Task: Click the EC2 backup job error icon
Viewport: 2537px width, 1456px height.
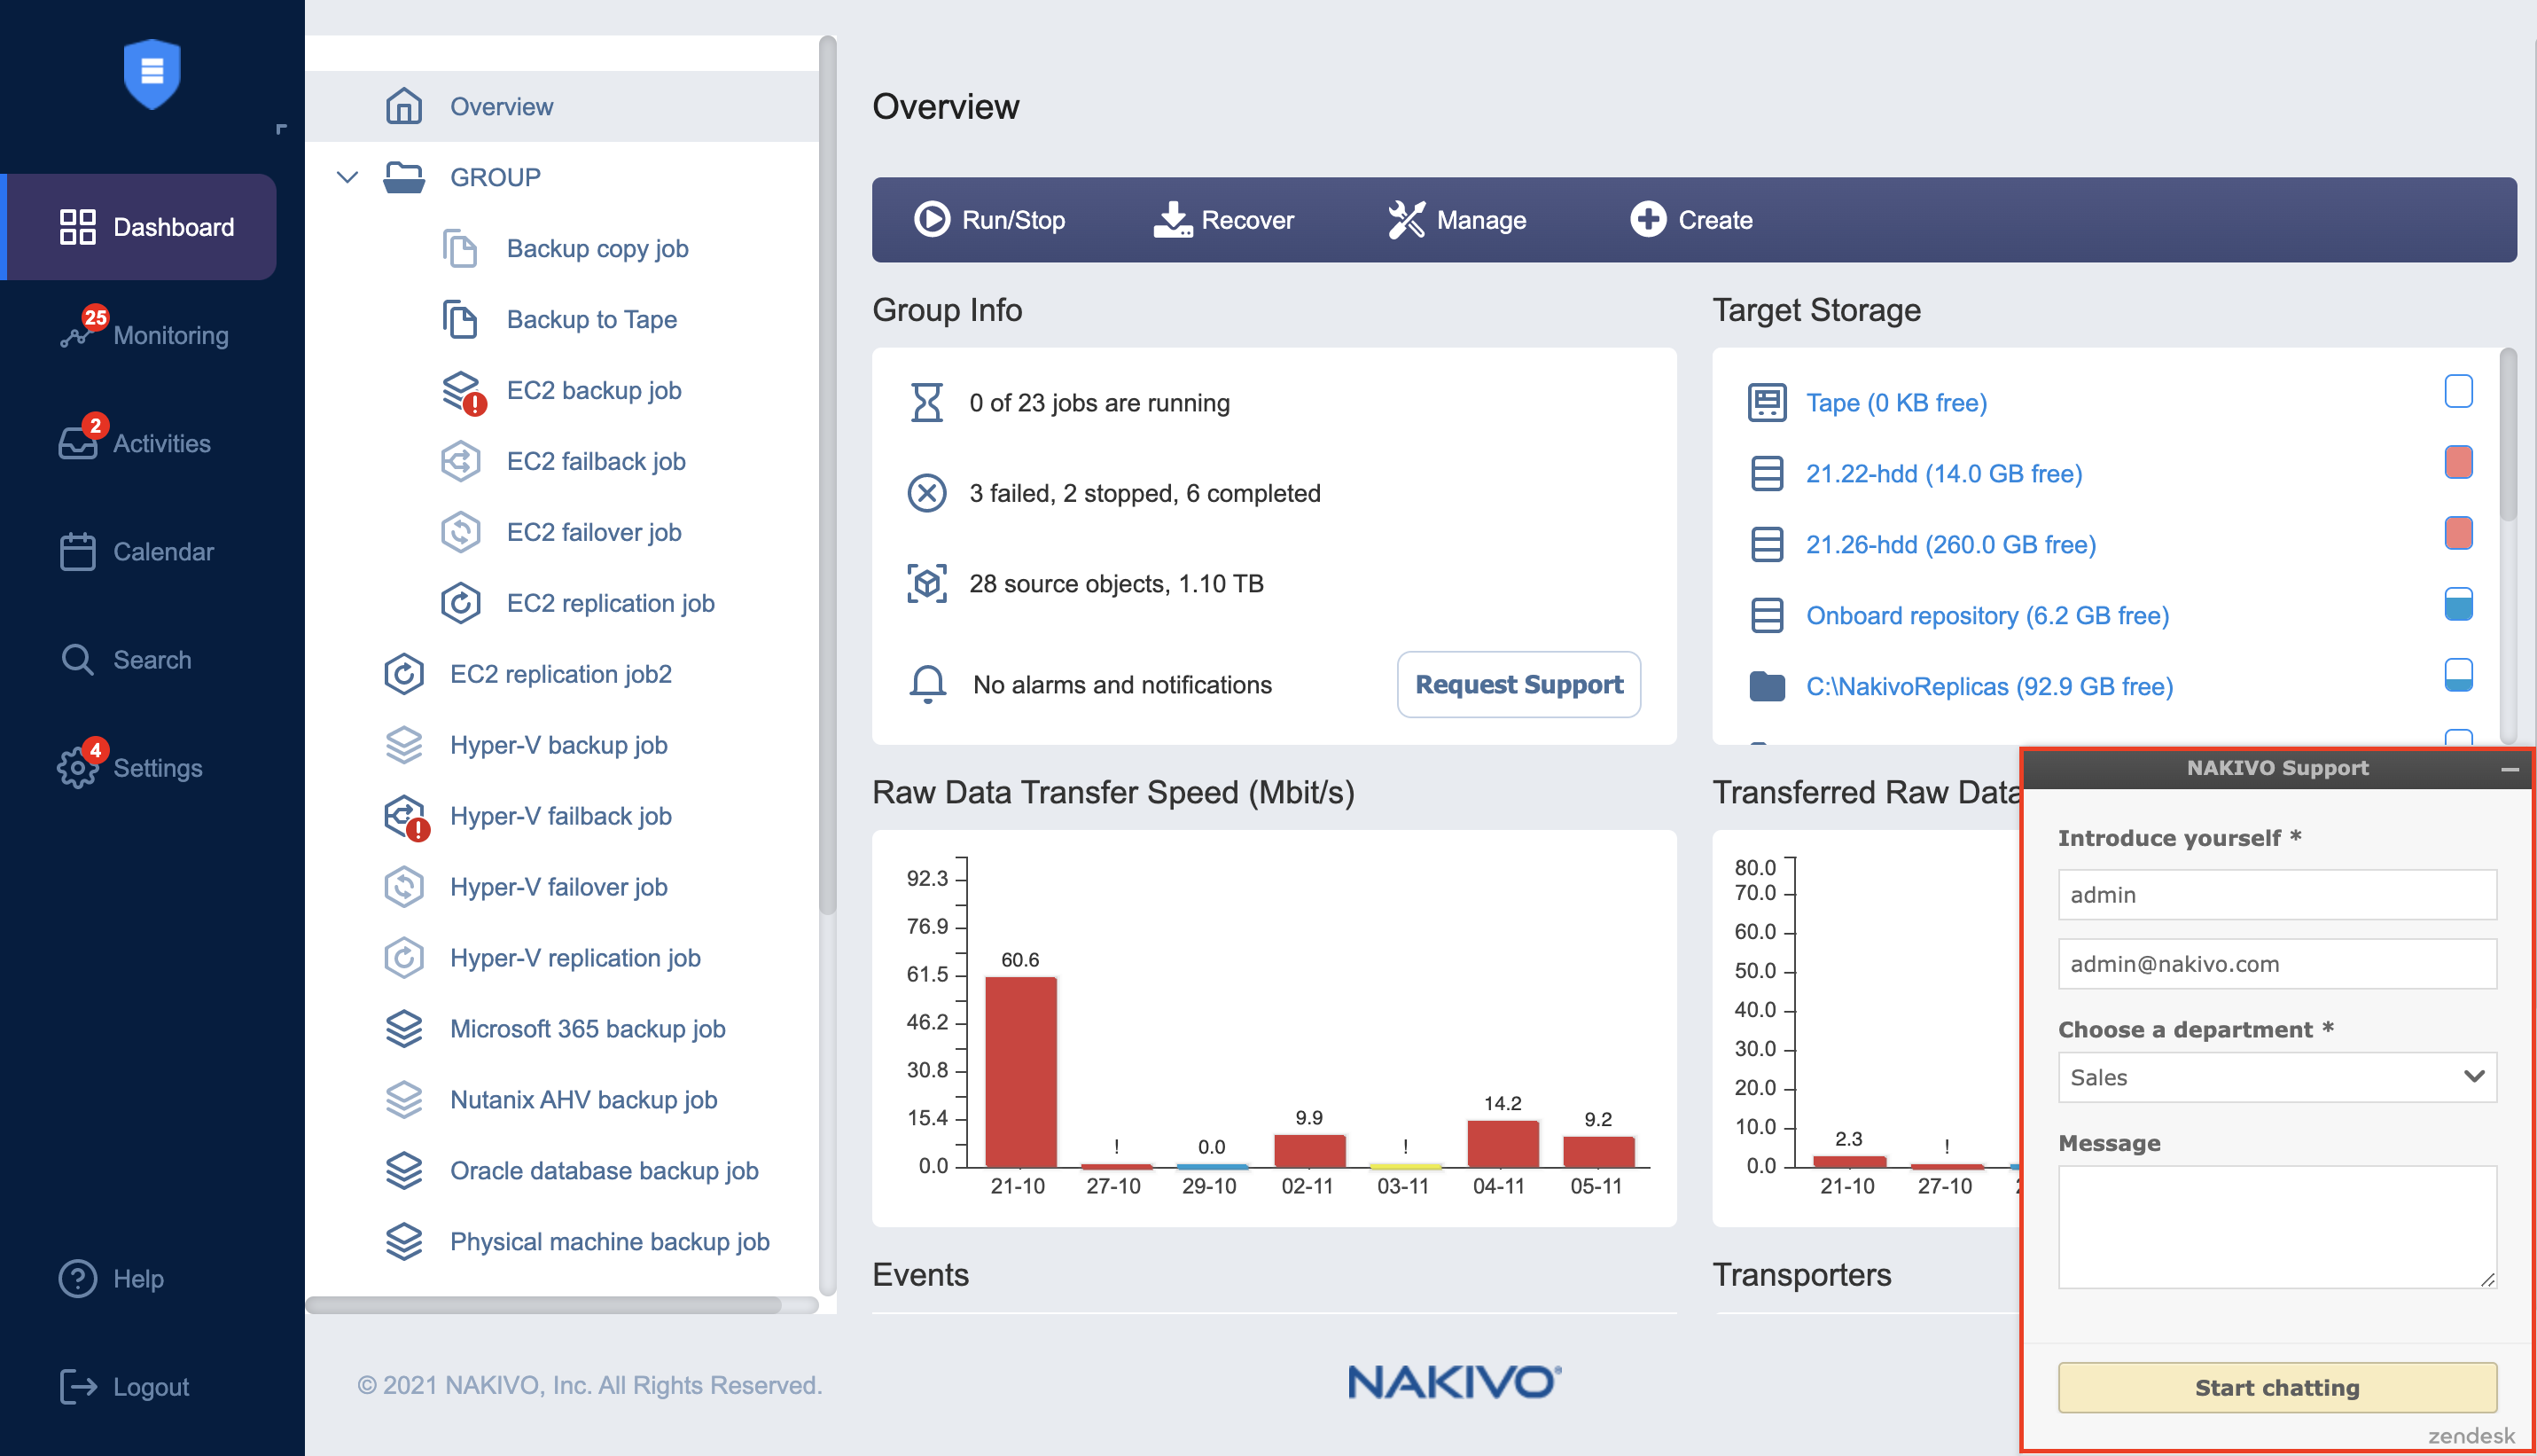Action: coord(475,404)
